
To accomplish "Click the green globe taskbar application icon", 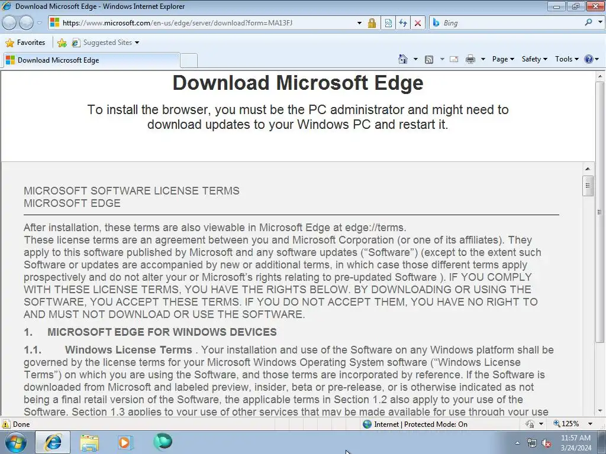I will click(x=163, y=442).
